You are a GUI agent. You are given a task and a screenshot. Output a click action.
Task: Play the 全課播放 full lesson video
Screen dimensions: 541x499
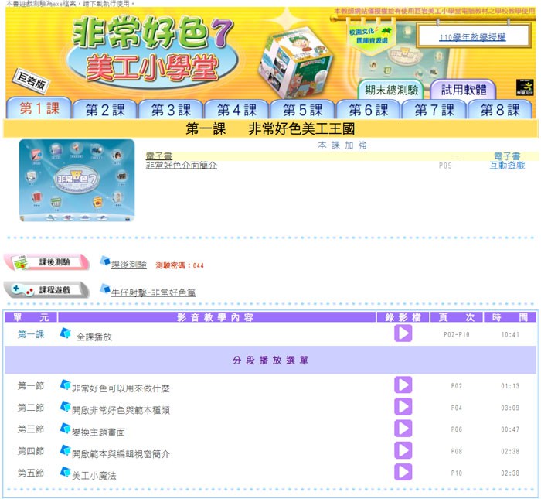(403, 333)
